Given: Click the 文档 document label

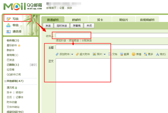Looking at the screenshot, I should click(115, 54).
